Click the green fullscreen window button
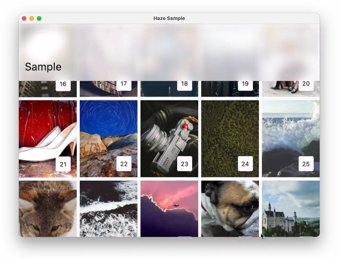Image resolution: width=340 pixels, height=258 pixels. point(39,18)
